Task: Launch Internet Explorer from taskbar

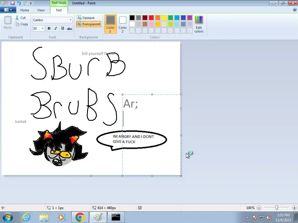Action: coord(26,217)
